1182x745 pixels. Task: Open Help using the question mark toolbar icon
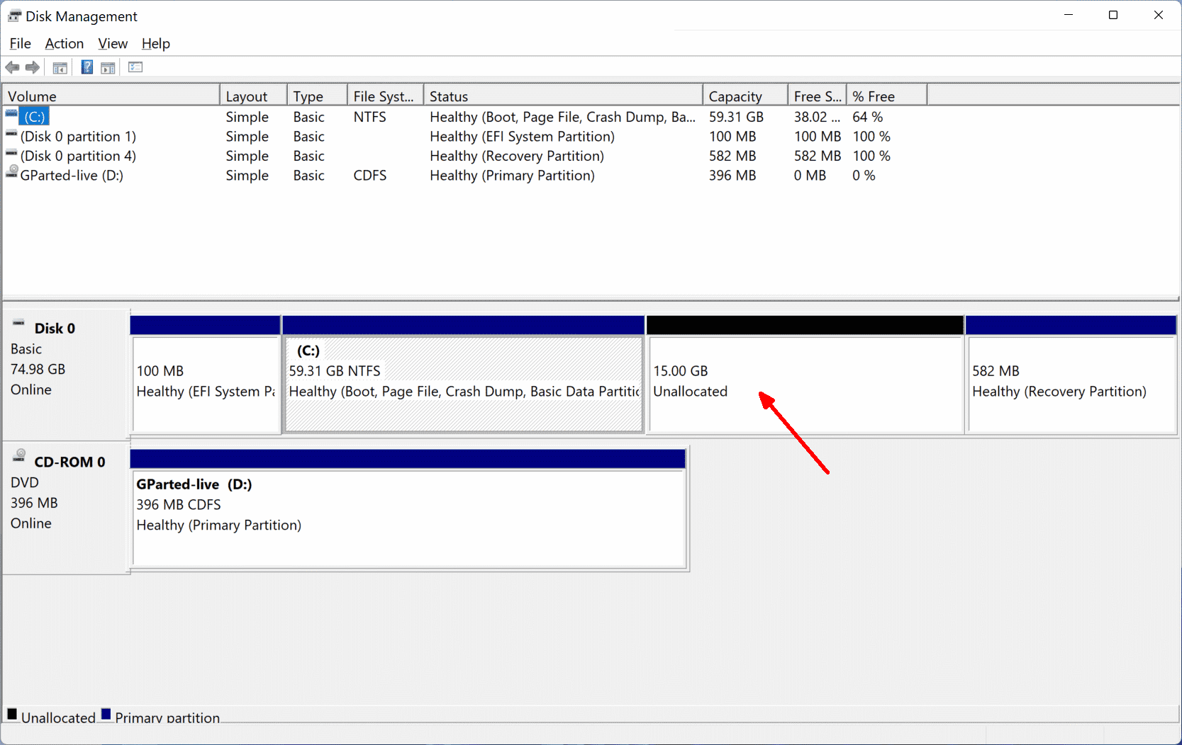[87, 67]
